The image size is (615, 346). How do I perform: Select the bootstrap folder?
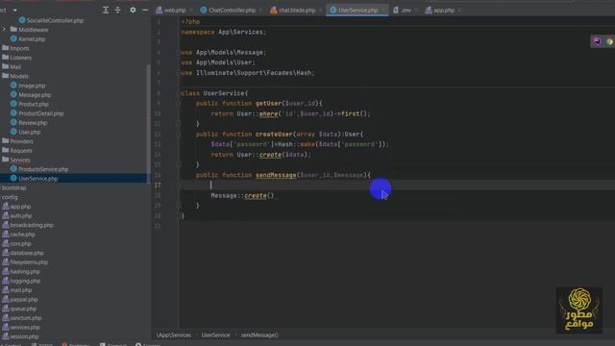point(13,188)
